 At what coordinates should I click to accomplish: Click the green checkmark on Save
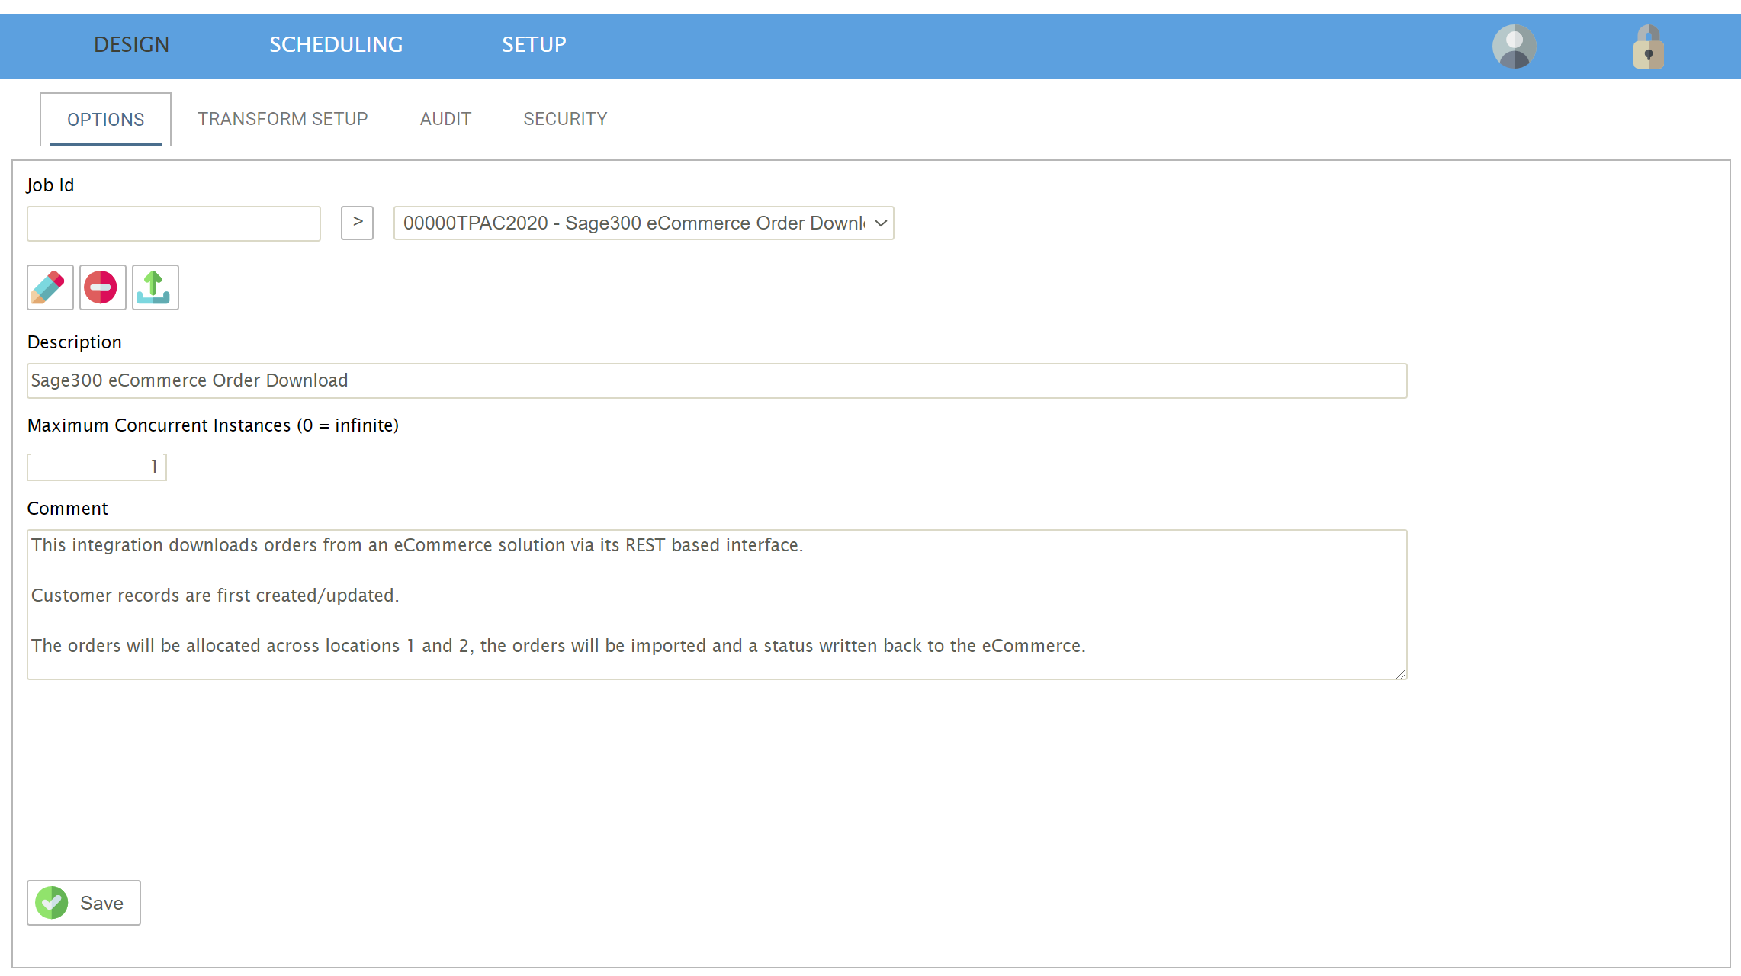[52, 903]
